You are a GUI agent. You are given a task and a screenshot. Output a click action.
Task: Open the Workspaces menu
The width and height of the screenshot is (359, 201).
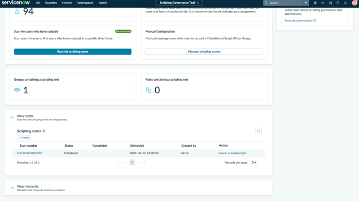tap(85, 3)
